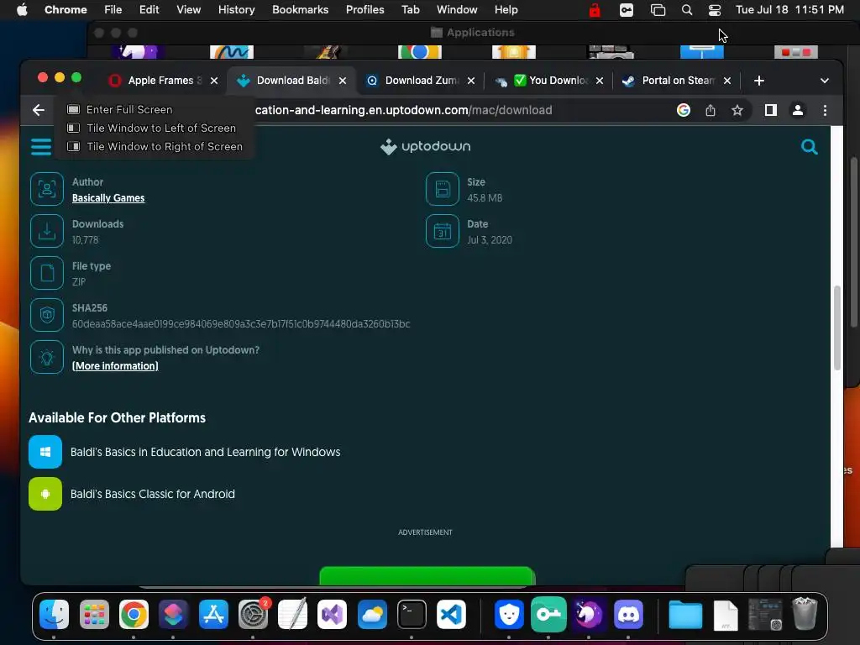Click the menu bar date and time
The image size is (860, 645).
pyautogui.click(x=789, y=10)
